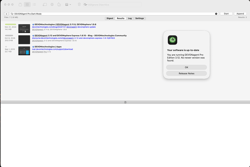Image resolution: width=250 pixels, height=167 pixels.
Task: Switch to icon grid view
Action: [x=27, y=4]
